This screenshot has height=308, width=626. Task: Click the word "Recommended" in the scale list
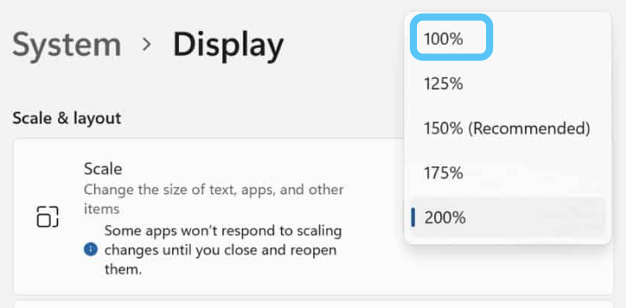pyautogui.click(x=529, y=128)
